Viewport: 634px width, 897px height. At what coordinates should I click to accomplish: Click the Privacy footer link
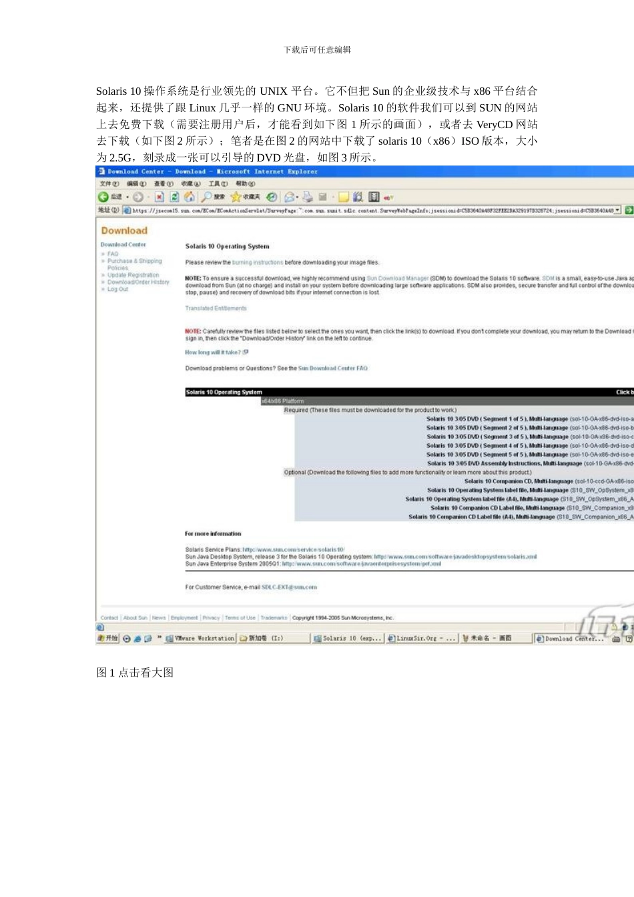coord(211,618)
